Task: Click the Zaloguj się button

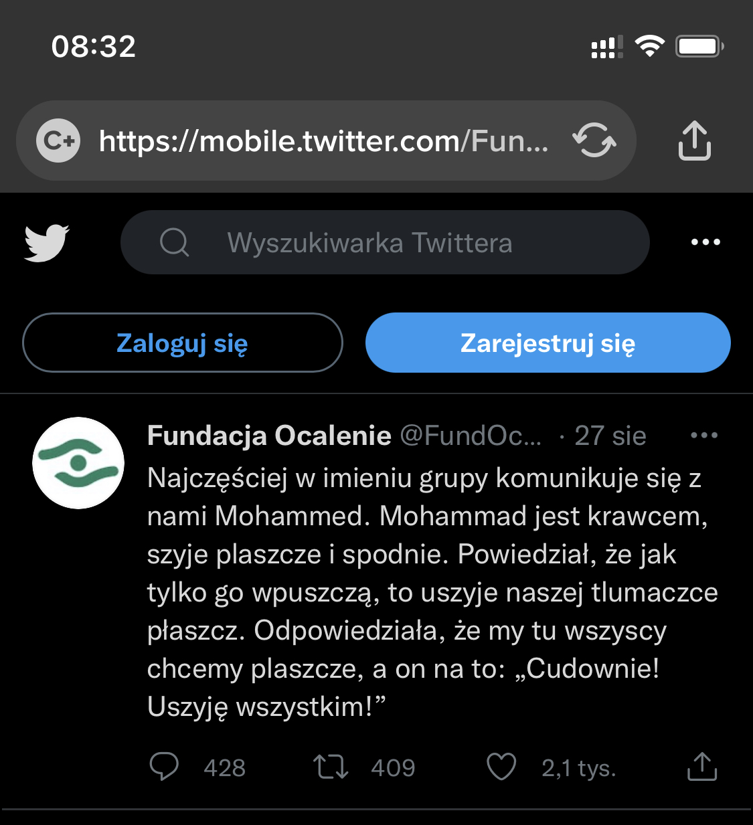Action: click(x=183, y=343)
